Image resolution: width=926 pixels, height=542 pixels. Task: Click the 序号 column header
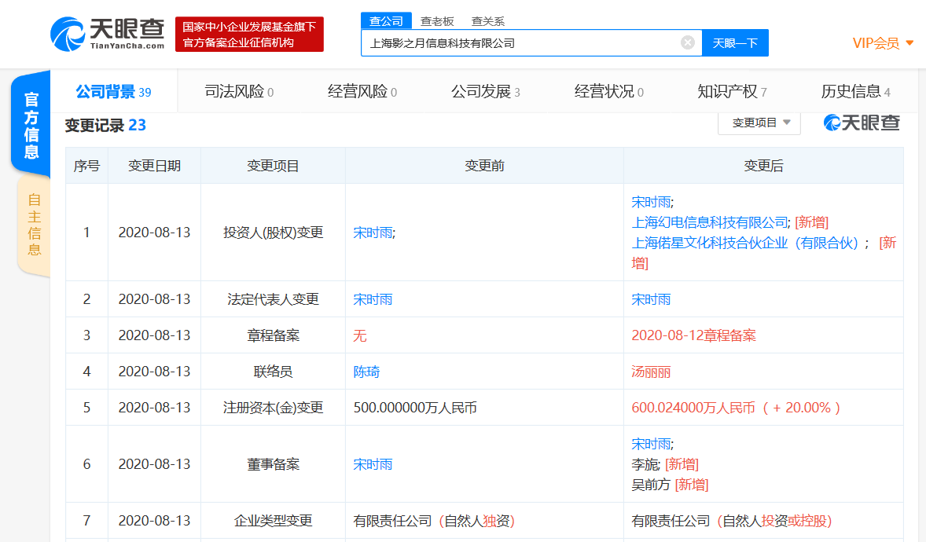pos(86,166)
